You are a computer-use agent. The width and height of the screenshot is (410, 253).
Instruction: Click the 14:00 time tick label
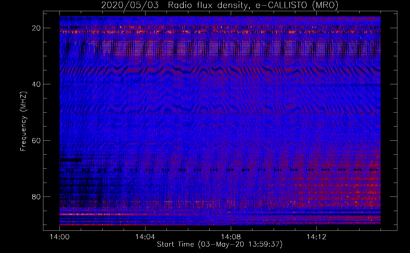click(x=60, y=237)
